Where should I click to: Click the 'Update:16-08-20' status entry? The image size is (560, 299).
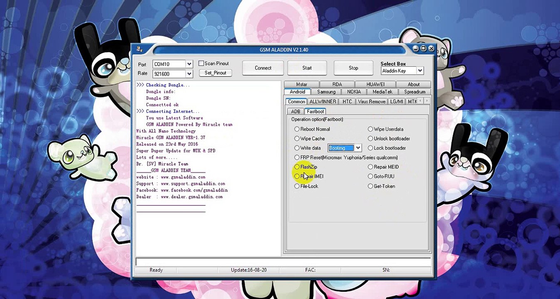pyautogui.click(x=249, y=270)
